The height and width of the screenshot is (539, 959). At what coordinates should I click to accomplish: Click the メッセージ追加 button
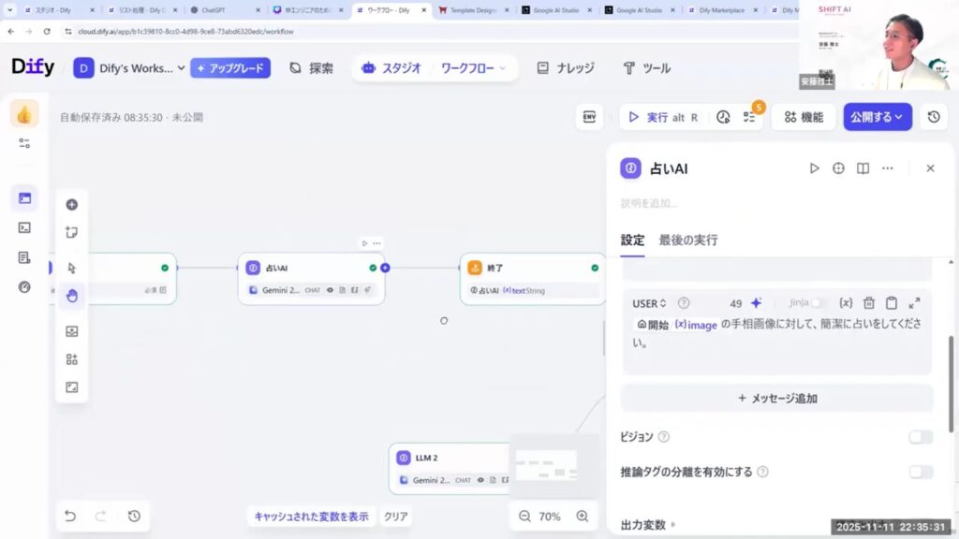(776, 398)
